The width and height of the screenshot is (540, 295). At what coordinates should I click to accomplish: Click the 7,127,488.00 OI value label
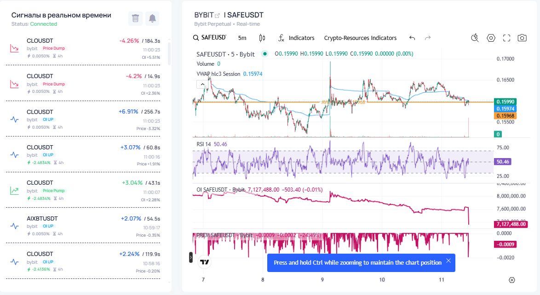(x=511, y=224)
